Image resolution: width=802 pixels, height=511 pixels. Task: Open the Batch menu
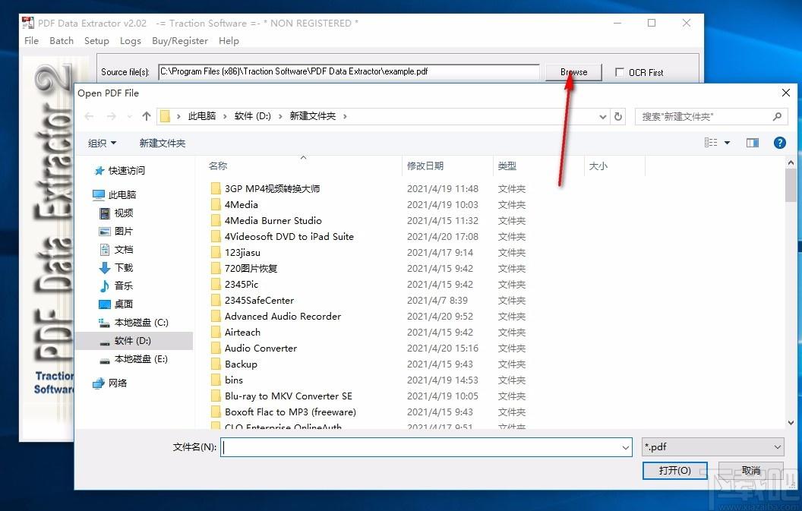[62, 41]
